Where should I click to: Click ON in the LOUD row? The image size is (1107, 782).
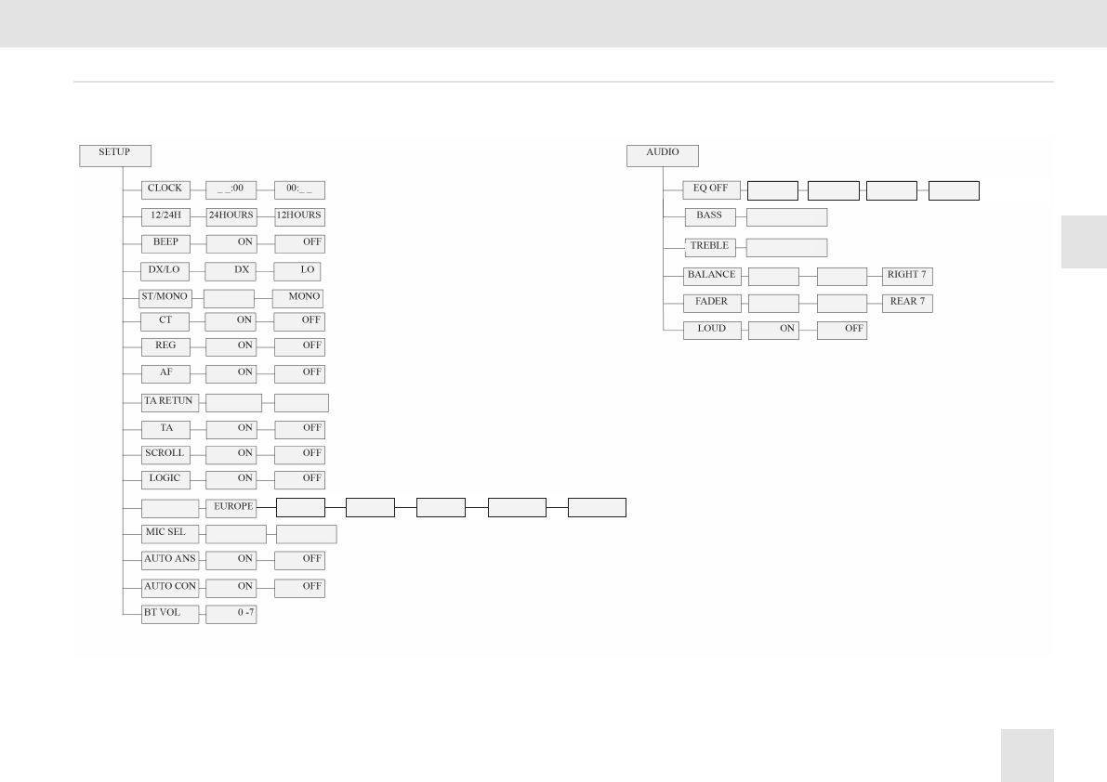click(773, 330)
